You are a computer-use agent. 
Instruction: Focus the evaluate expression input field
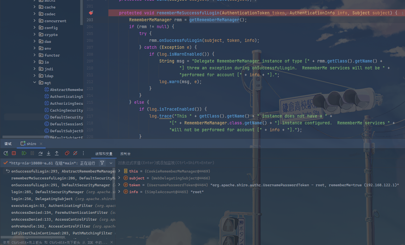point(260,163)
